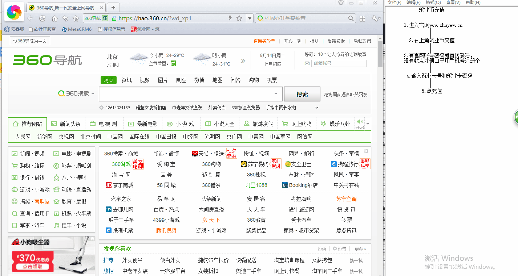Toggle the 开启 sound speaker control
This screenshot has width=518, height=276.
[360, 121]
